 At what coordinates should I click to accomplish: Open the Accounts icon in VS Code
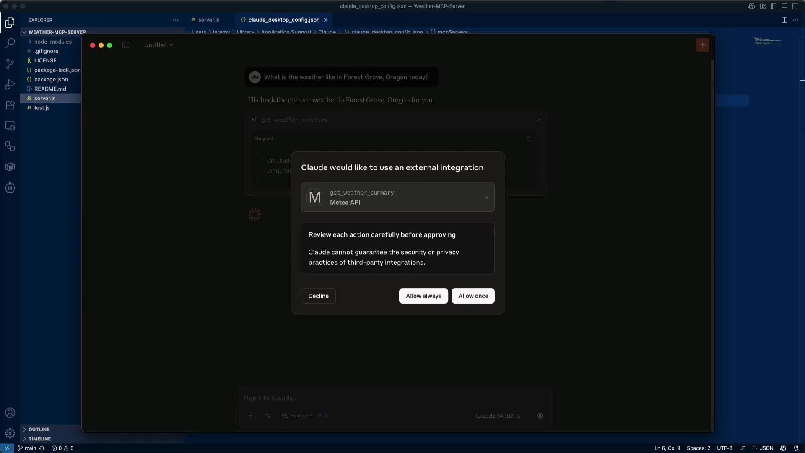tap(10, 413)
